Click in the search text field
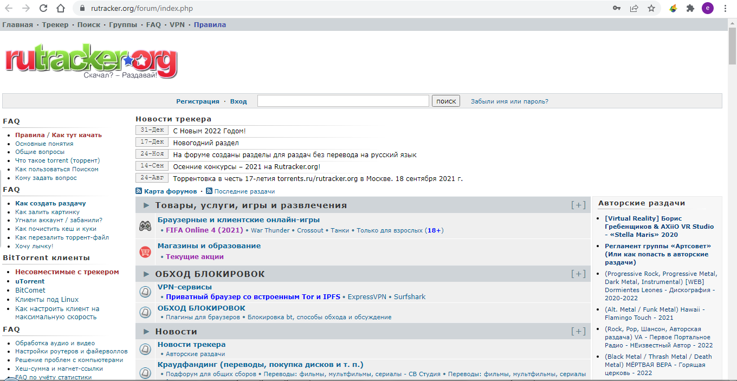The width and height of the screenshot is (737, 381). 343,101
